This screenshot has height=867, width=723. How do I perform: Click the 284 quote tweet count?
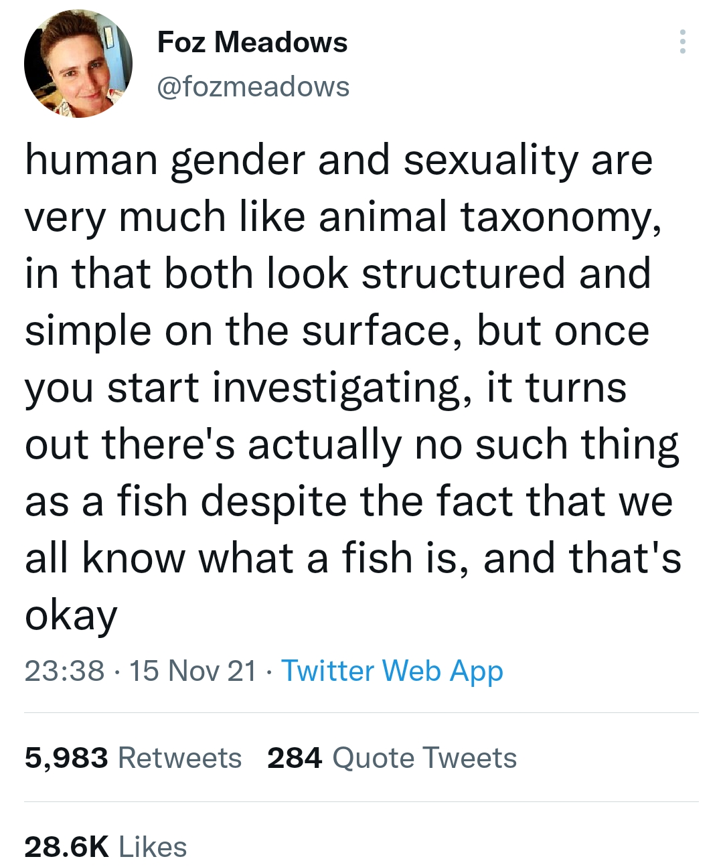(x=295, y=758)
